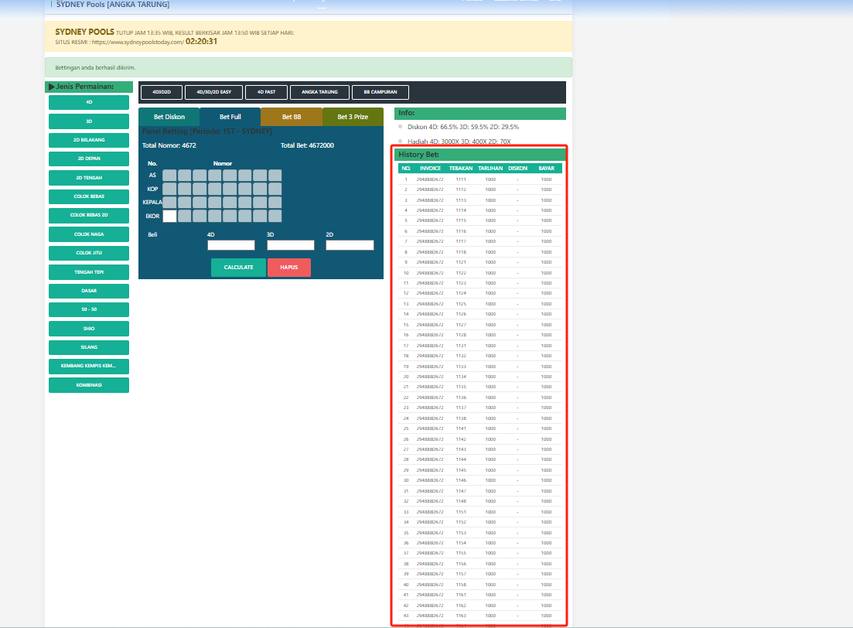
Task: Select the first number box in AS row
Action: click(x=169, y=176)
